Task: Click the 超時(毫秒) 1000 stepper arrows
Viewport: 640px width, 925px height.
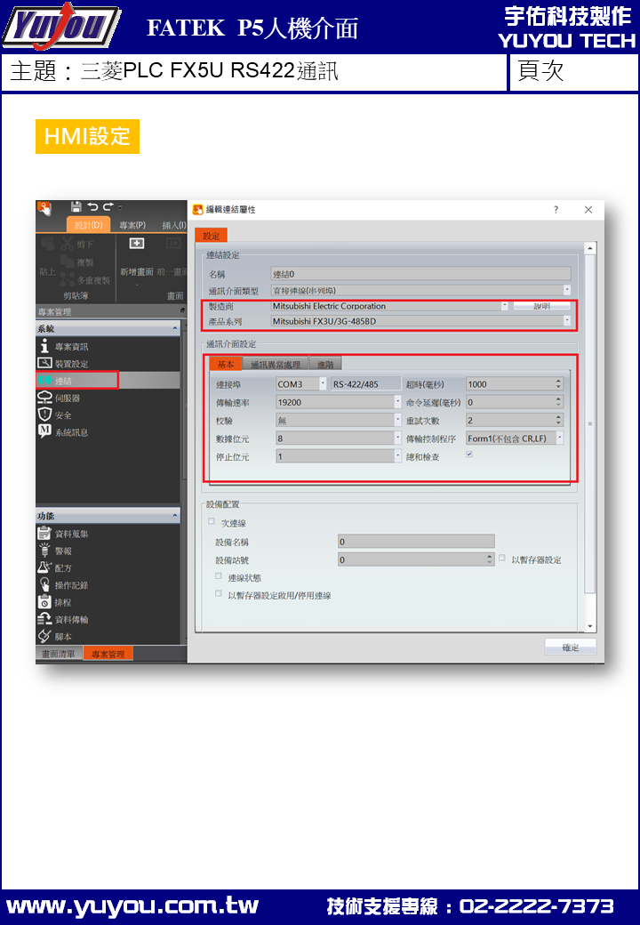Action: (558, 384)
